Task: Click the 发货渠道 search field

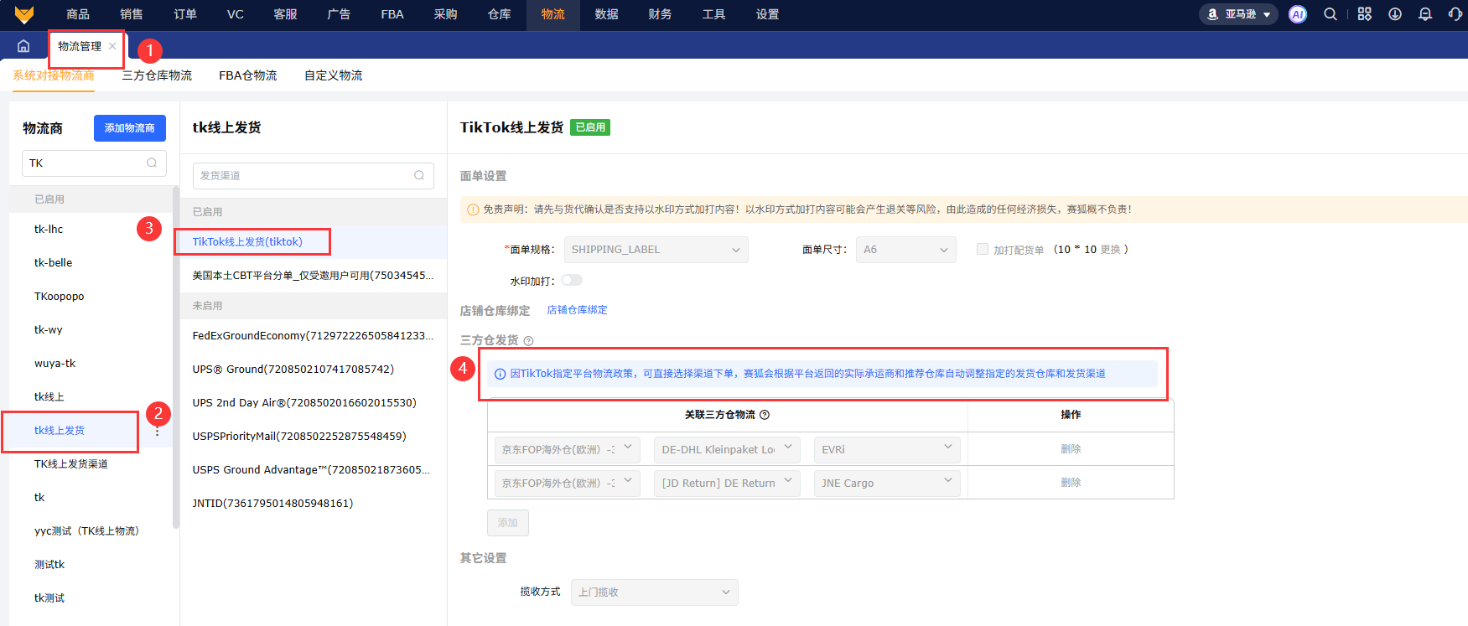Action: [306, 176]
